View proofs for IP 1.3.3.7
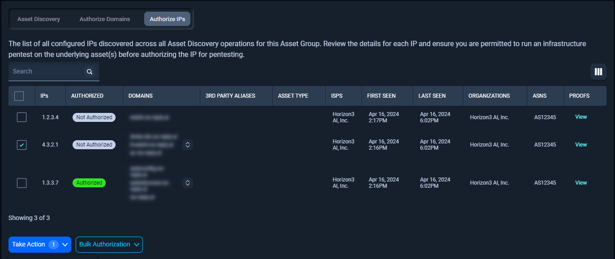Image resolution: width=615 pixels, height=259 pixels. click(x=581, y=182)
